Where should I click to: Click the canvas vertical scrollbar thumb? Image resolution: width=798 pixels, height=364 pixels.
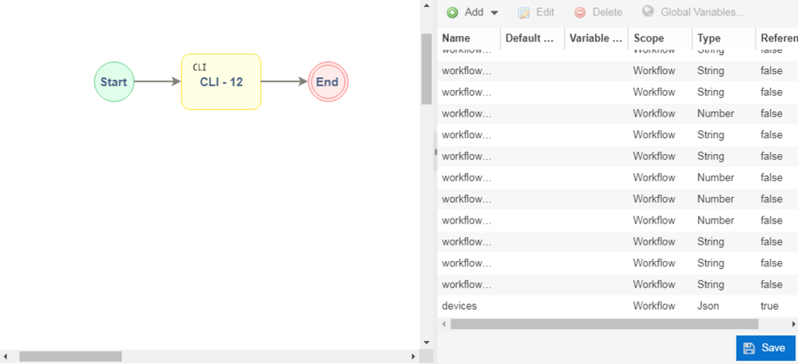(x=427, y=69)
